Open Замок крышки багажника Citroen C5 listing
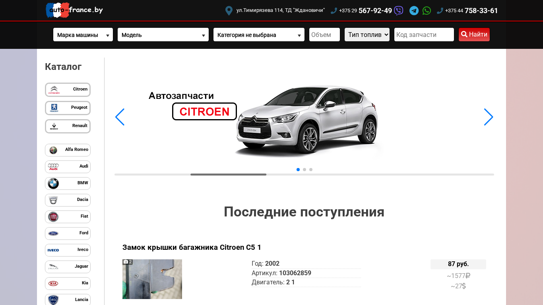The image size is (543, 305). click(192, 247)
